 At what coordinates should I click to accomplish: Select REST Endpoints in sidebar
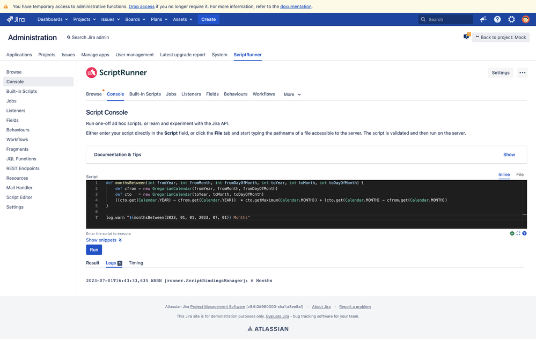(x=23, y=168)
